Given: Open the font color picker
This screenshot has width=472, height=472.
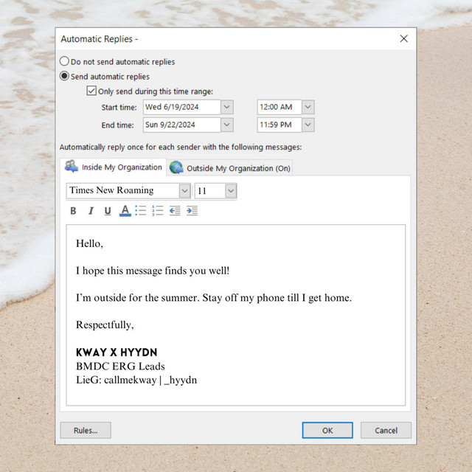Looking at the screenshot, I should pyautogui.click(x=125, y=211).
